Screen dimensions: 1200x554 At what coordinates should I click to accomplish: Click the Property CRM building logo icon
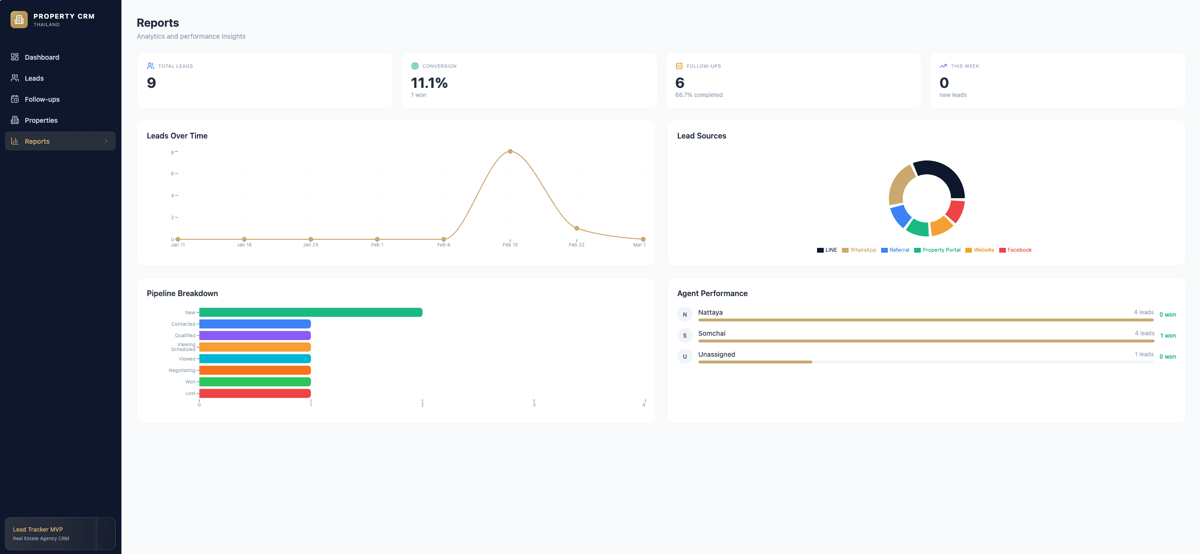[19, 20]
